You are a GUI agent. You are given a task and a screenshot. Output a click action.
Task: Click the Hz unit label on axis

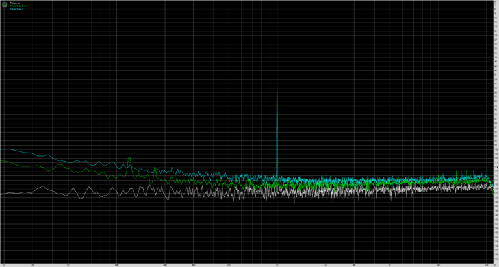[495, 264]
